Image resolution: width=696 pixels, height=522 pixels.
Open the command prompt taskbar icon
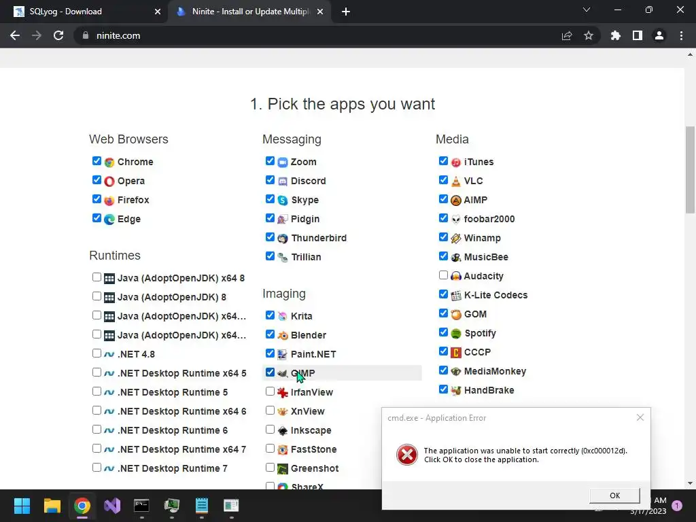141,506
